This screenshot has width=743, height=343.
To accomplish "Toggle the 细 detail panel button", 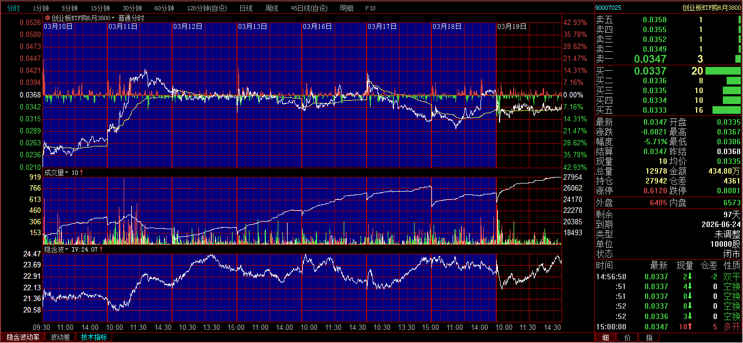I will [605, 338].
